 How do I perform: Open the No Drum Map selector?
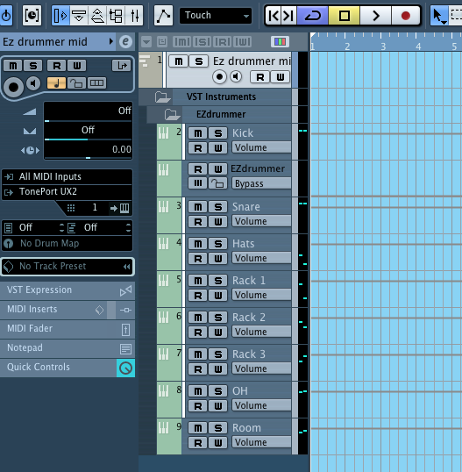[x=68, y=243]
